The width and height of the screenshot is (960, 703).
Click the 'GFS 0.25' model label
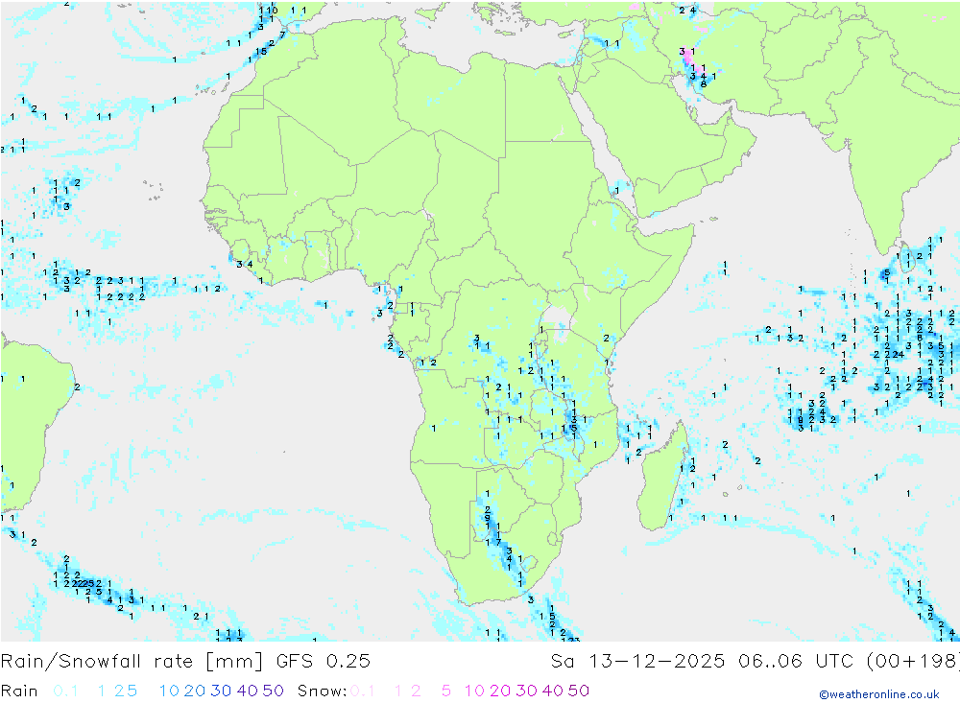tap(324, 662)
